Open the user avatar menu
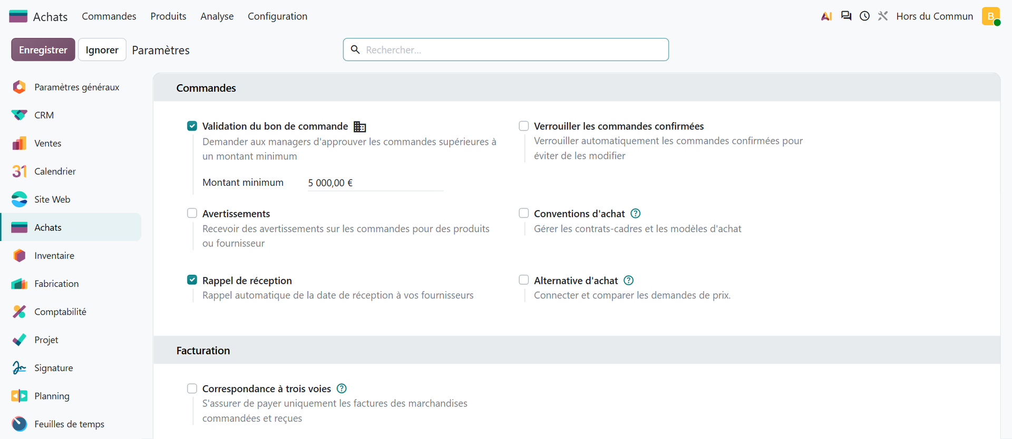Screen dimensions: 1012x439 coord(991,16)
